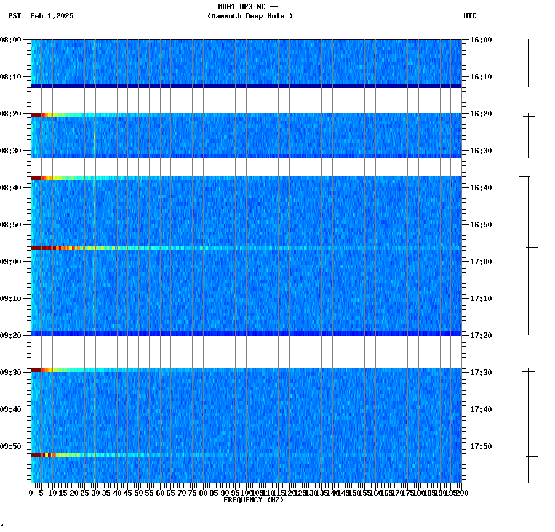Screen dimensions: 555x532
Task: Click the UTC timezone label
Action: point(470,17)
